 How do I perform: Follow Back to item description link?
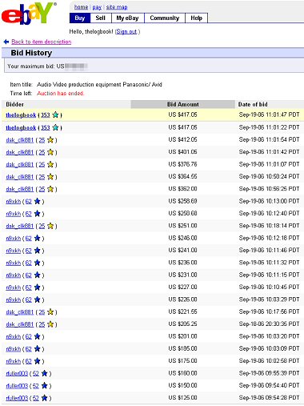[42, 42]
